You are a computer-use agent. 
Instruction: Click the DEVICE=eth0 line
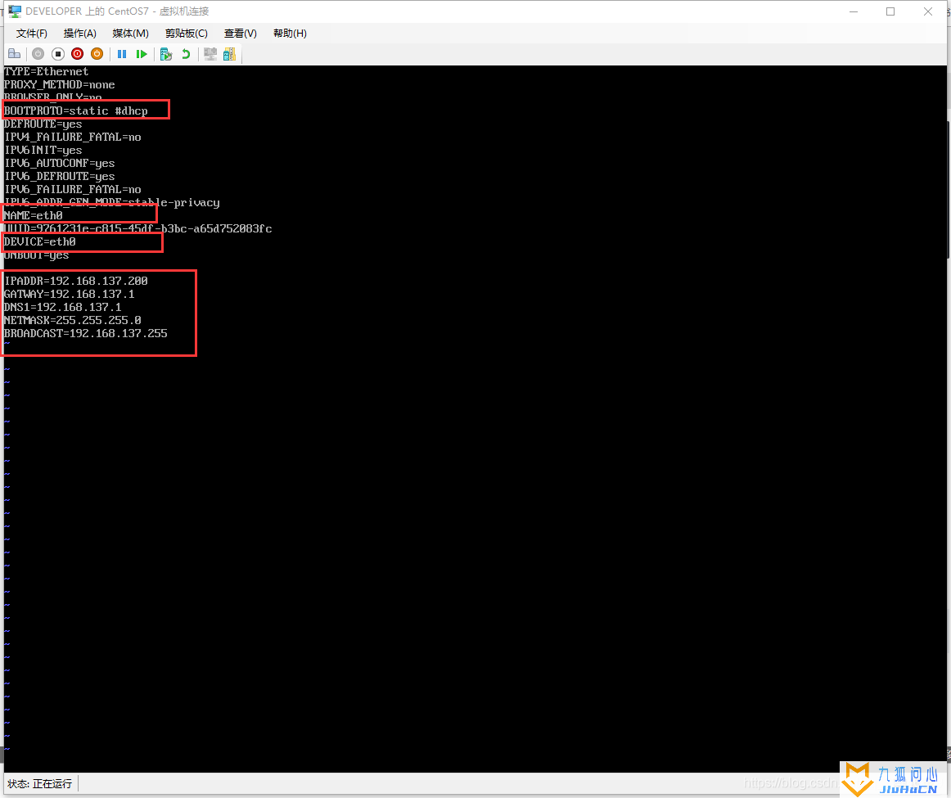tap(40, 242)
